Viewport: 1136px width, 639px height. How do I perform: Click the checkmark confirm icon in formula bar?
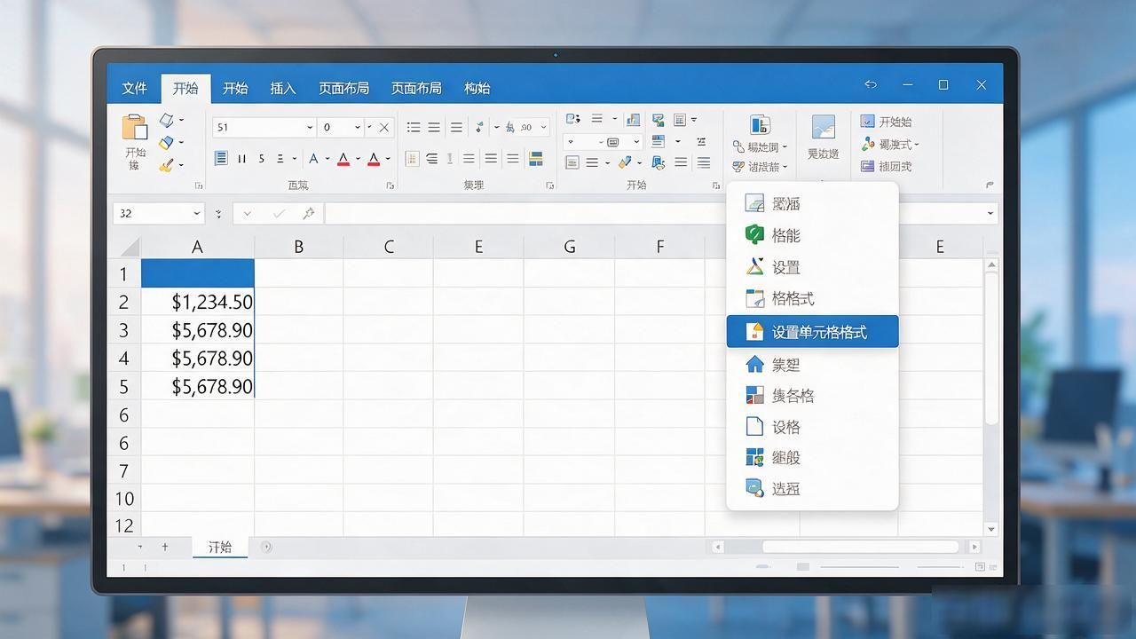[x=279, y=214]
